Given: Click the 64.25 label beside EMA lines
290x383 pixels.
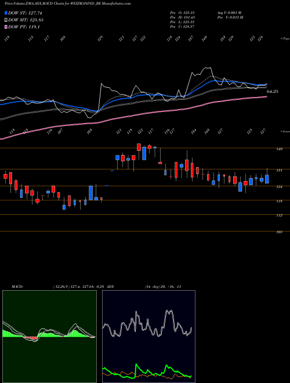Looking at the screenshot, I should pos(273,92).
